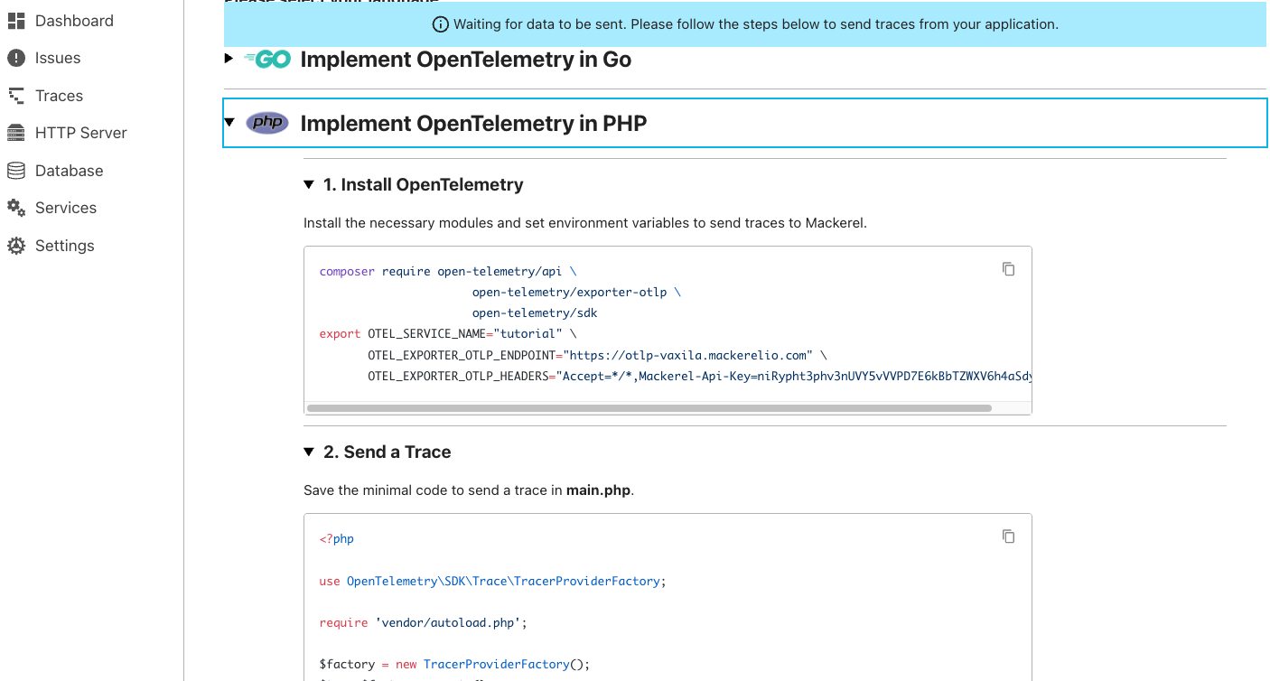Click the use TracerProviderFactory line
The width and height of the screenshot is (1270, 681).
pyautogui.click(x=492, y=581)
